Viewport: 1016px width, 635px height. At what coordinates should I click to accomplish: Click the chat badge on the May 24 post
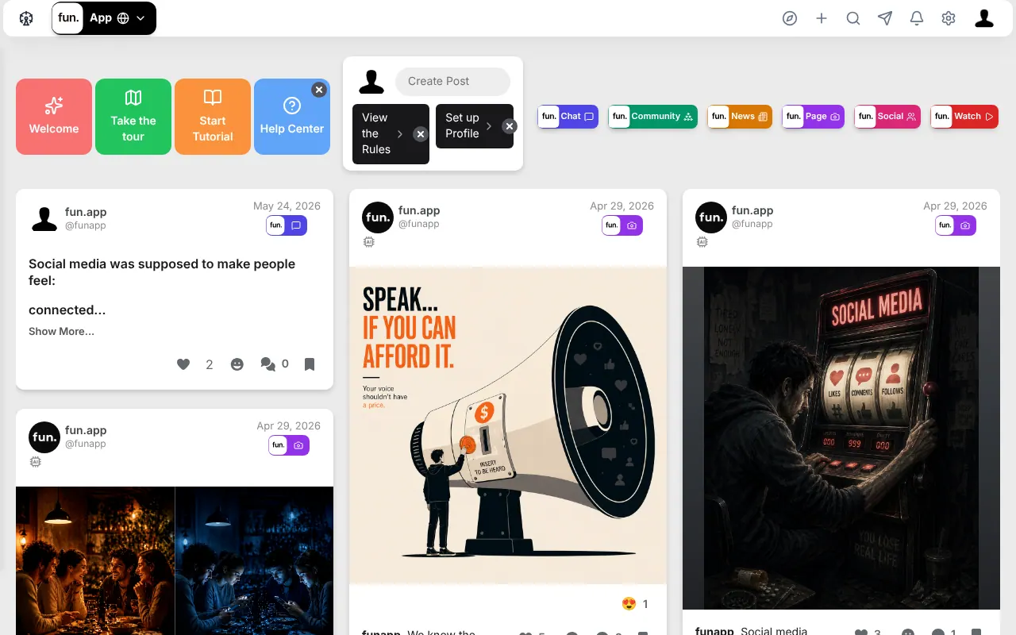pos(287,225)
